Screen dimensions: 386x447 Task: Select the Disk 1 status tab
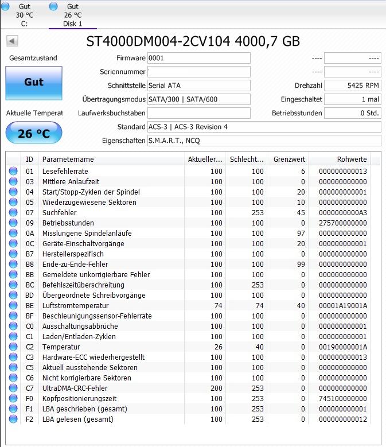[x=73, y=15]
